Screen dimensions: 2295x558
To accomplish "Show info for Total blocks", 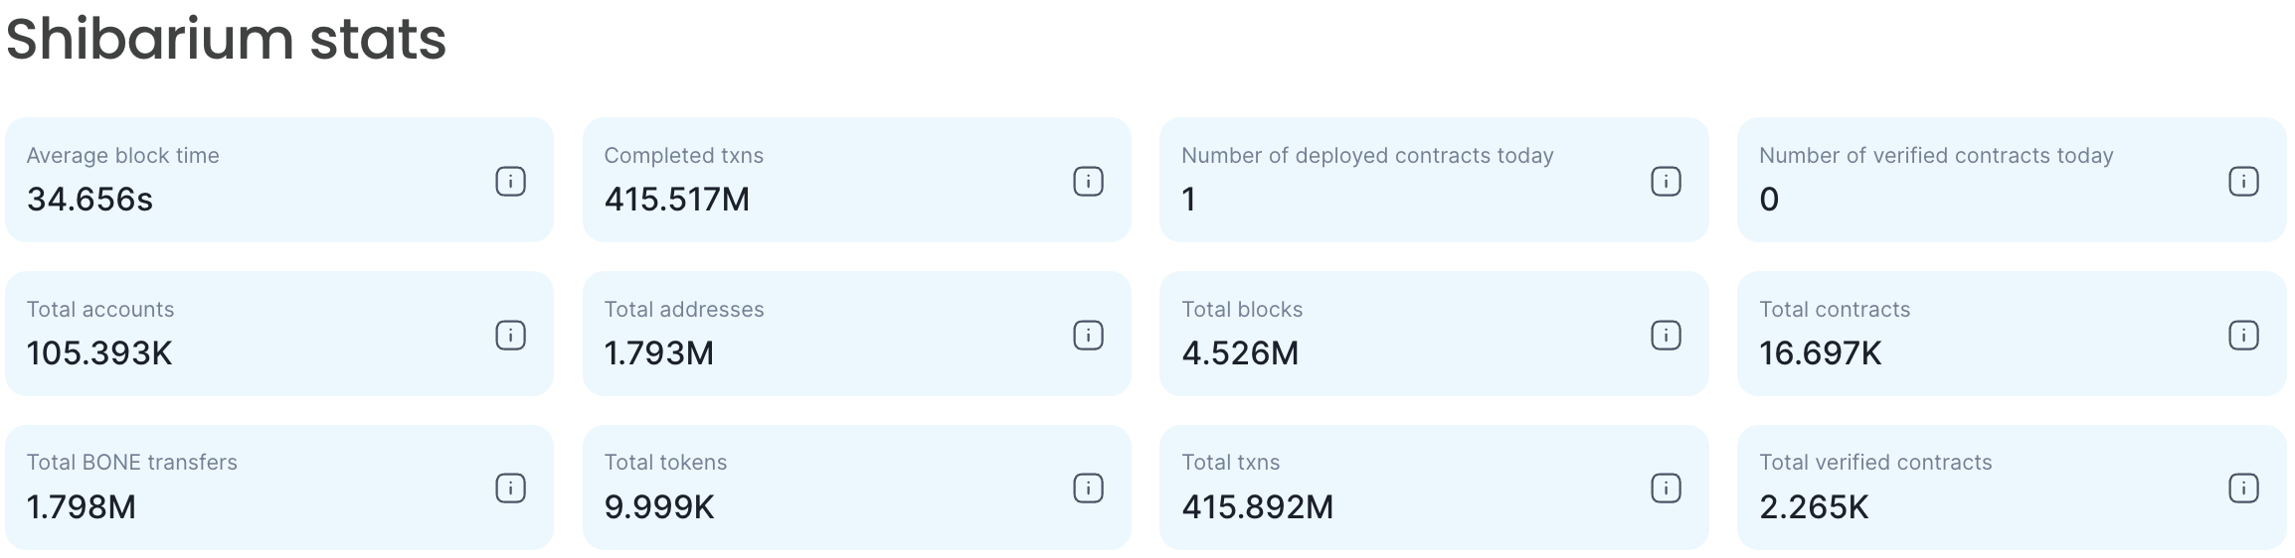I will (x=1666, y=336).
